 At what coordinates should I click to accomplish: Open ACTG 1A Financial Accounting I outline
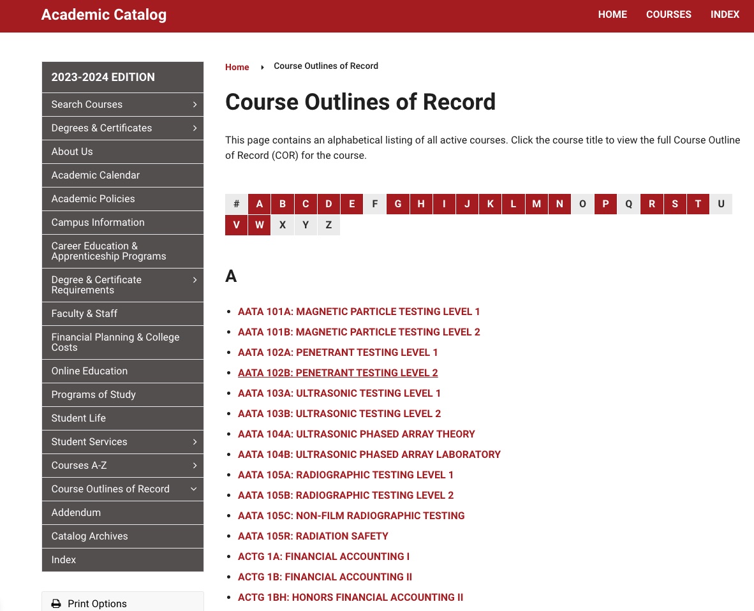[323, 557]
